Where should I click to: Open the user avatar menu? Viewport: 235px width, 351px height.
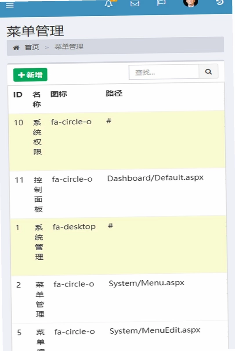pyautogui.click(x=191, y=3)
